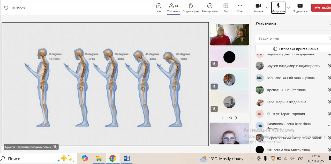331x164 pixels.
Task: Change layout with the View (Вид) icon
Action: click(226, 8)
